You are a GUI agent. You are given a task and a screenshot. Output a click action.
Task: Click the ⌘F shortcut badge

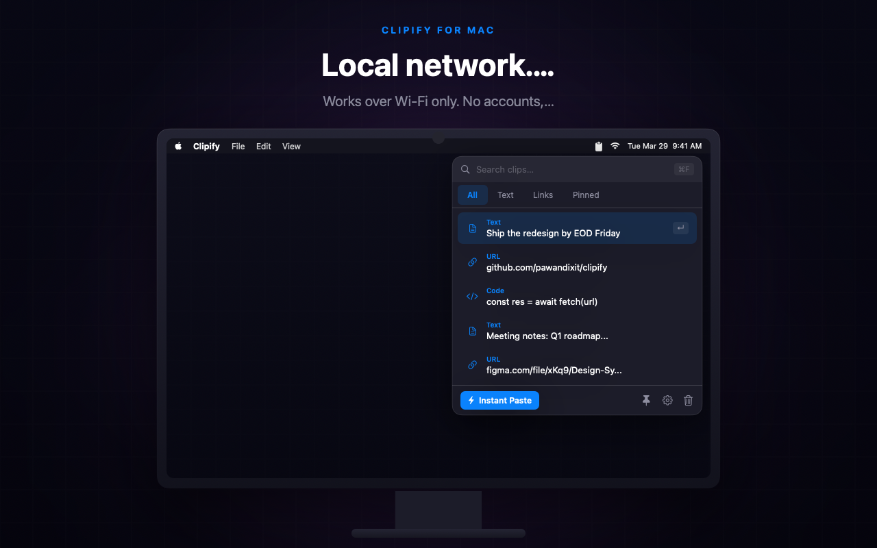coord(684,169)
